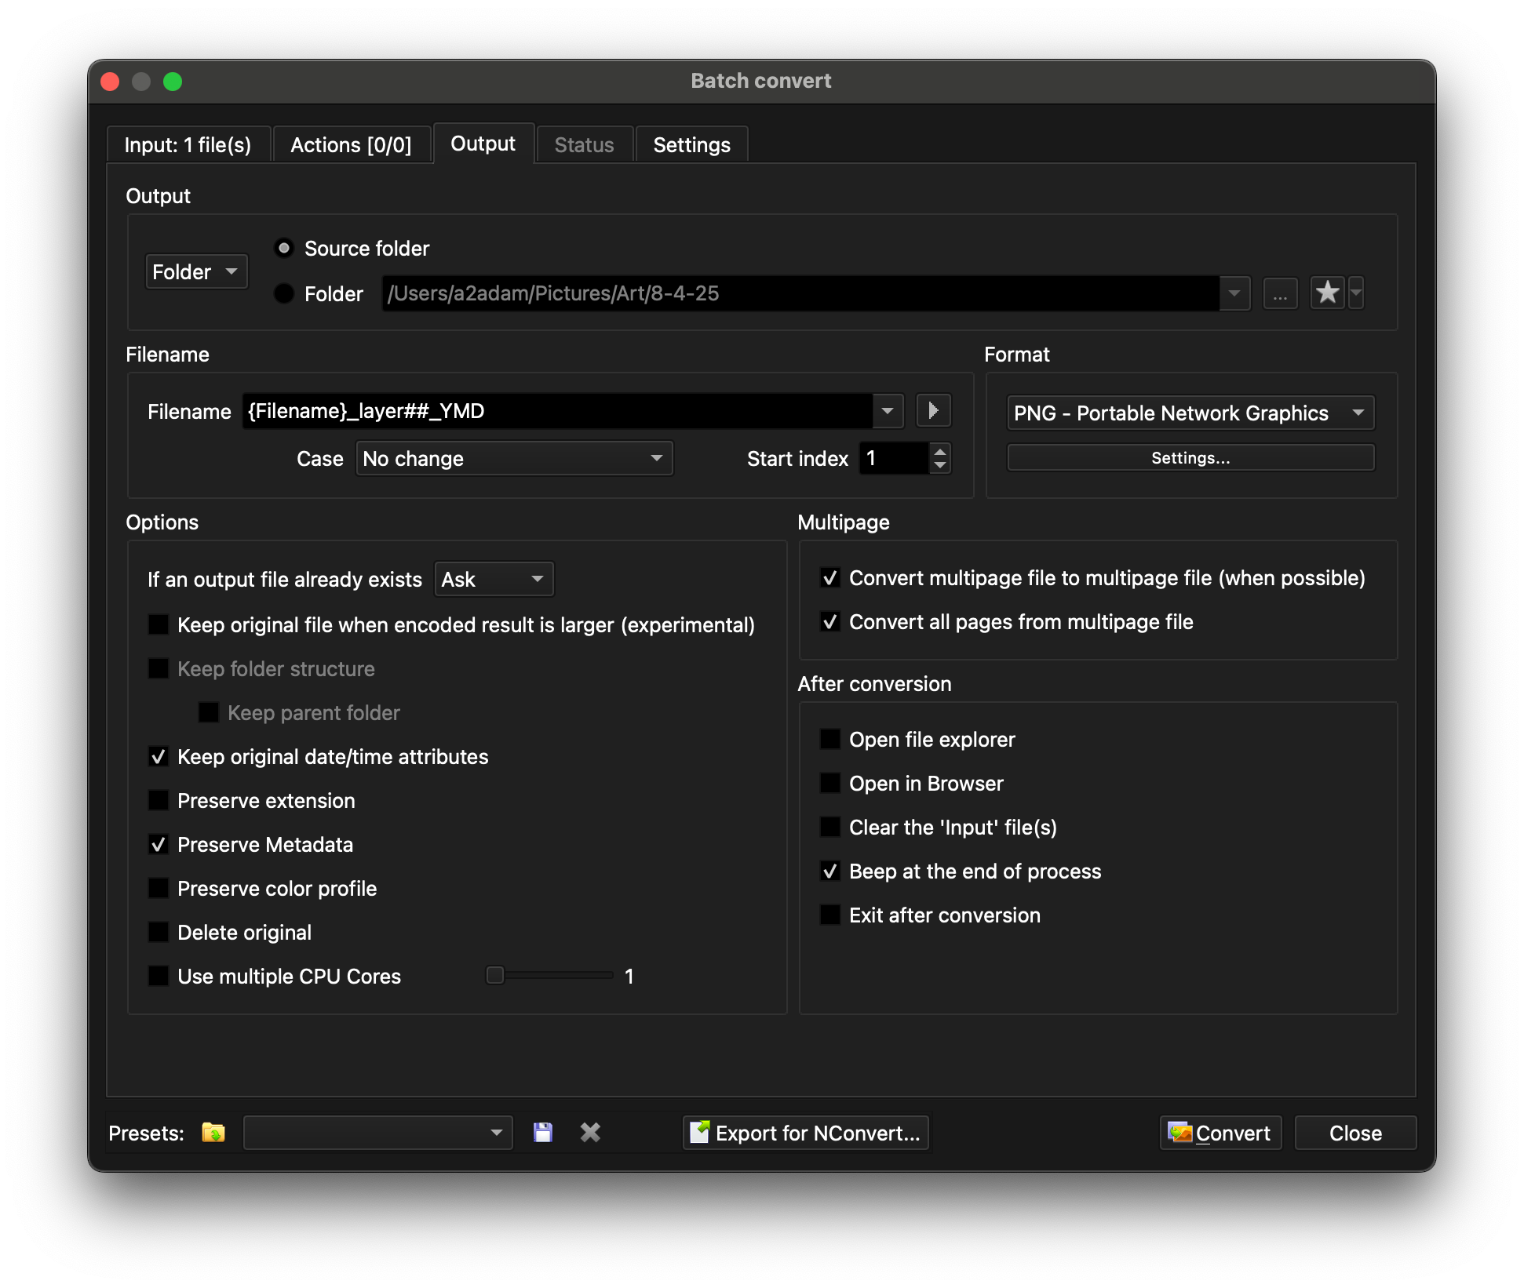Open the file exists Ask dropdown
Viewport: 1524px width, 1288px height.
(x=494, y=580)
